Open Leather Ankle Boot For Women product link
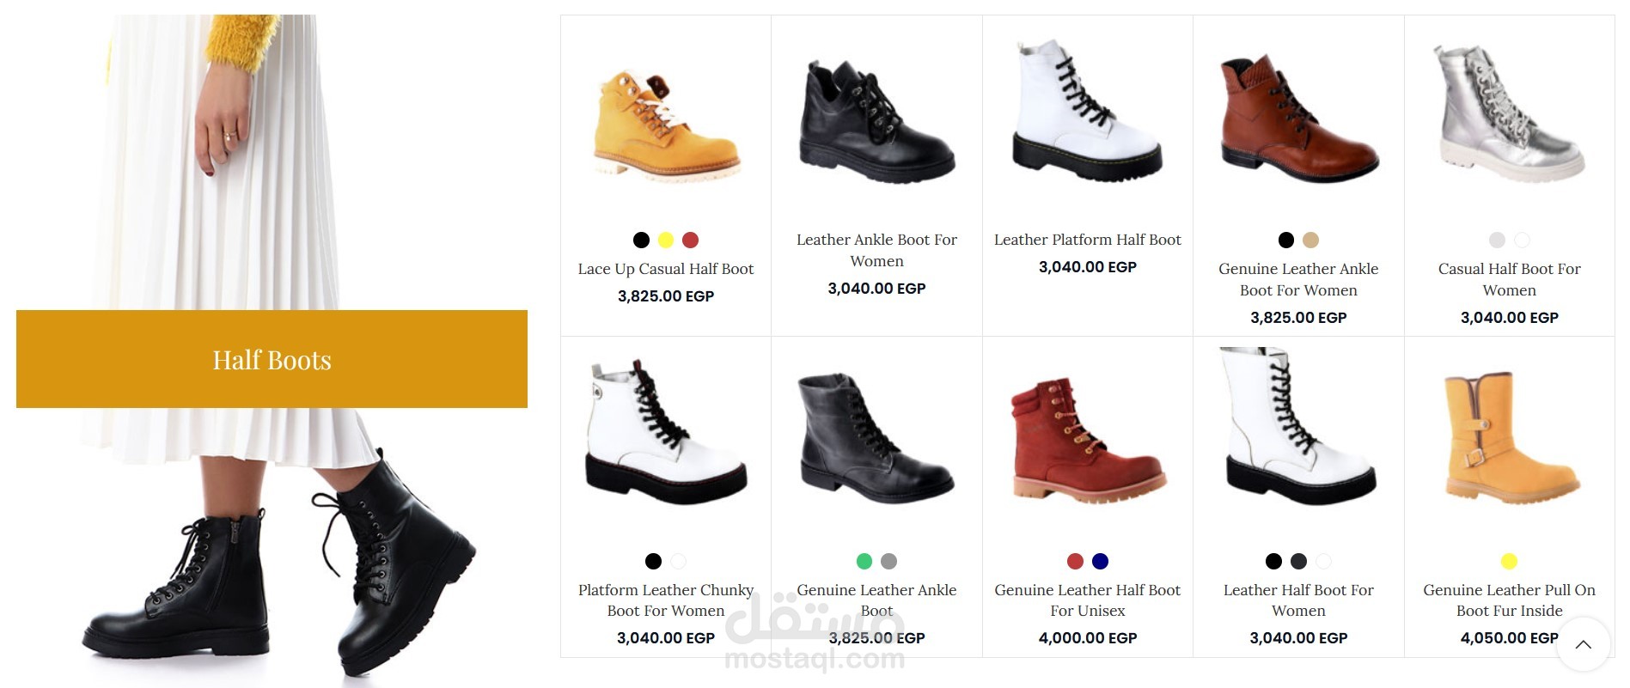The height and width of the screenshot is (688, 1630). click(876, 250)
